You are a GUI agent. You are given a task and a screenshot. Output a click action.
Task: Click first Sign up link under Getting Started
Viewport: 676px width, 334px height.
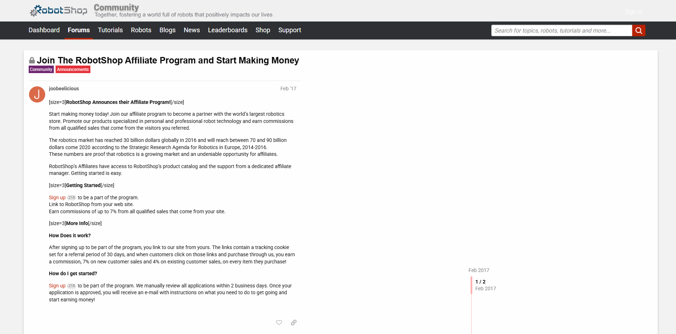pos(57,197)
